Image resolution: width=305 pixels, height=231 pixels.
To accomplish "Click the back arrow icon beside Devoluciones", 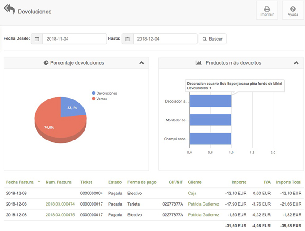I will point(9,10).
